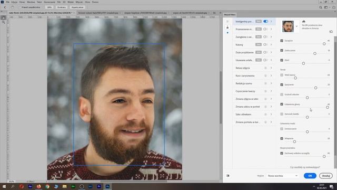The image size is (337, 190).
Task: Enable the Przenoszenie filter switch
Action: pyautogui.click(x=265, y=29)
